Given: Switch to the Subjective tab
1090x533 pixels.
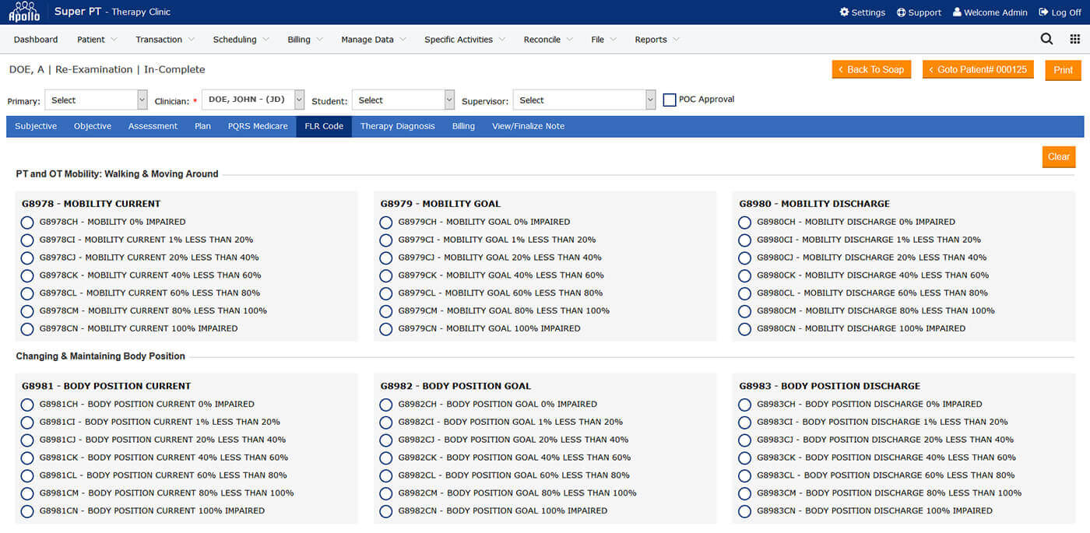Looking at the screenshot, I should click(36, 126).
